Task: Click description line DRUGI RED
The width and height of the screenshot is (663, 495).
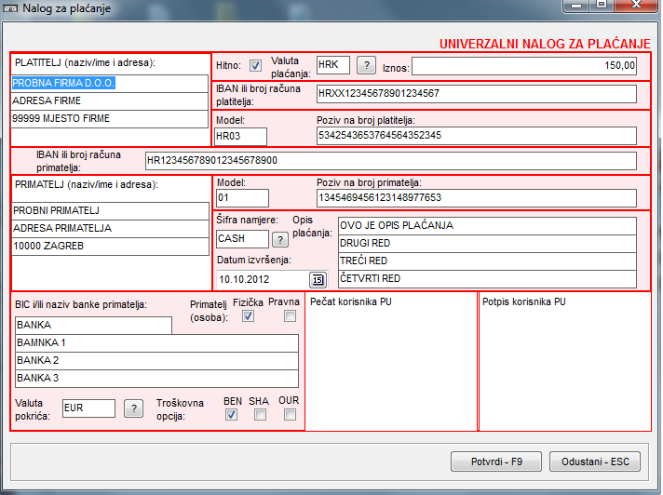Action: click(x=488, y=244)
